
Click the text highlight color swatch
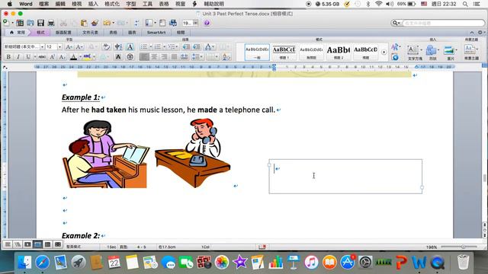pos(87,57)
